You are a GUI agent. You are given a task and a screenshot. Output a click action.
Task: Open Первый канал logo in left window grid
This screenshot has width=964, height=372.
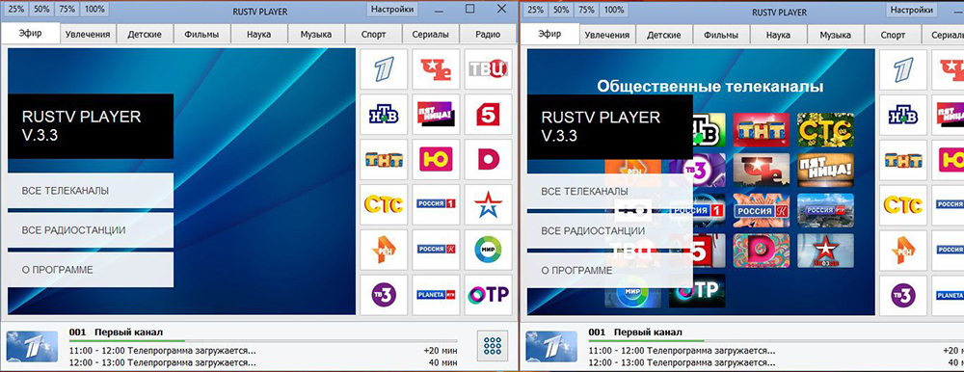coord(384,68)
